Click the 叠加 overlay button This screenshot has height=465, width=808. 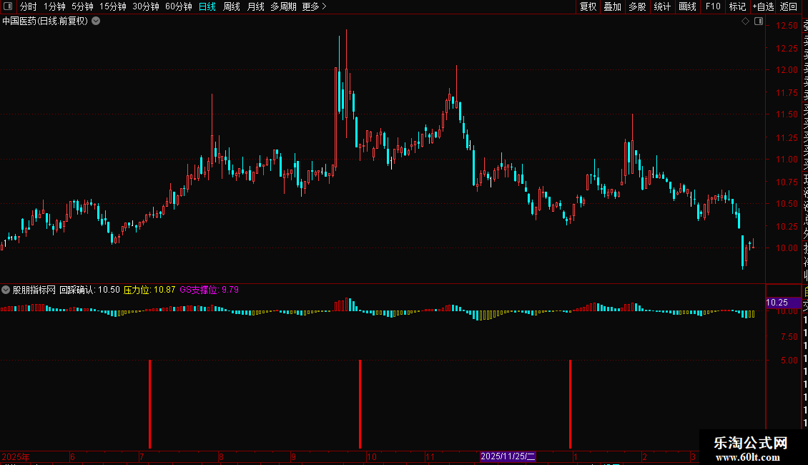tap(613, 6)
